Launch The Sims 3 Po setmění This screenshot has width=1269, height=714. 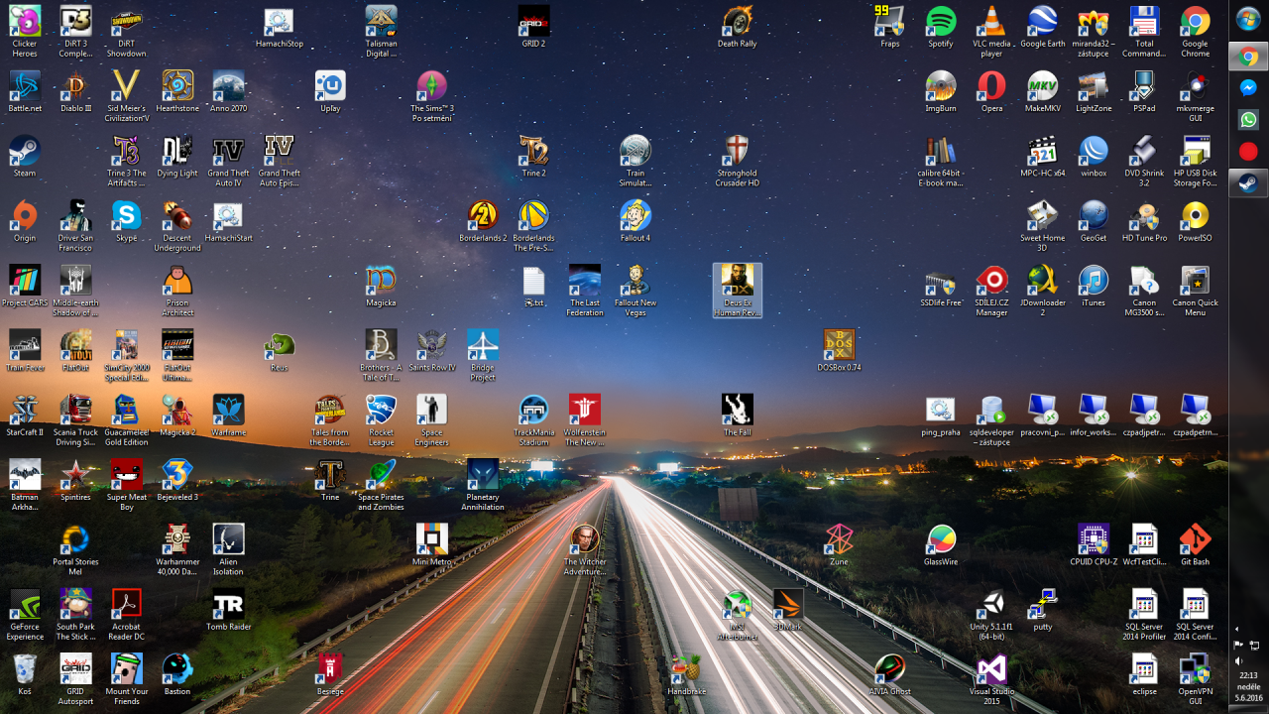point(431,96)
